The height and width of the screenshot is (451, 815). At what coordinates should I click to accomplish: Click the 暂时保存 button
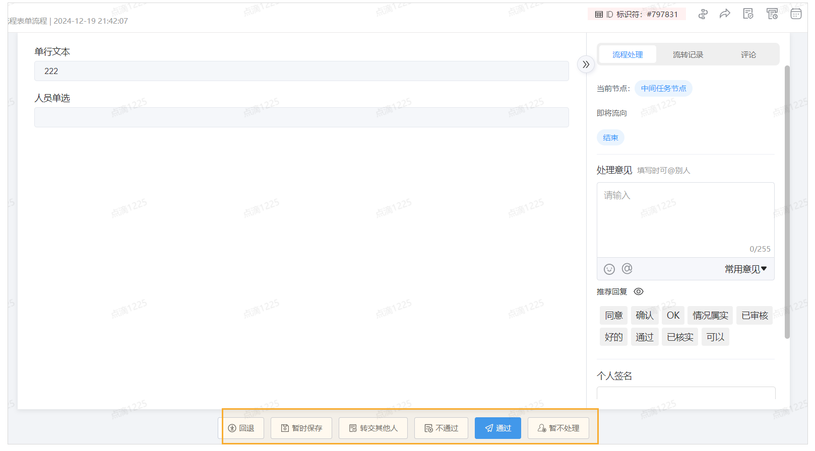[301, 428]
